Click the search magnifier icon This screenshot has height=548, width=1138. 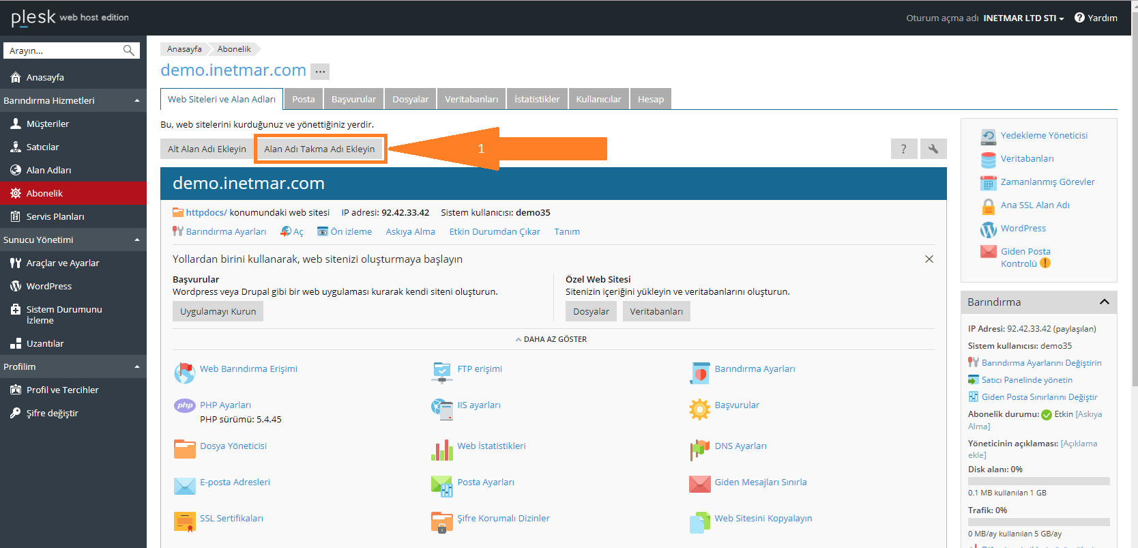point(128,51)
